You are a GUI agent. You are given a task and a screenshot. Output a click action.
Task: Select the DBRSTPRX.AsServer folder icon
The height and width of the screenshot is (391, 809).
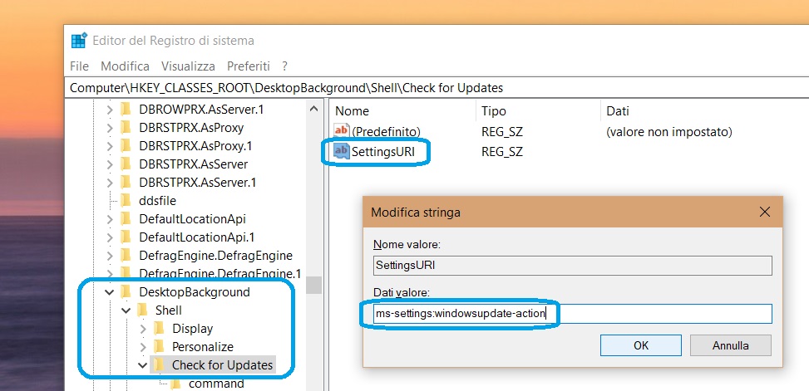(126, 164)
